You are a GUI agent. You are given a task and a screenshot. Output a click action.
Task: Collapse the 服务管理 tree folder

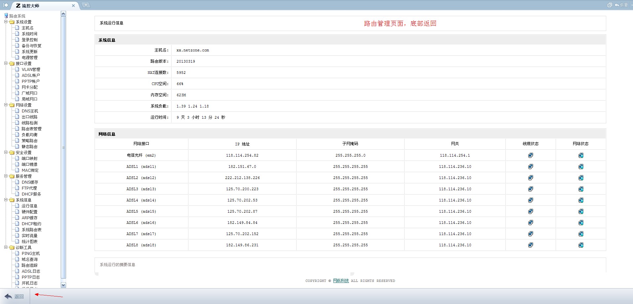pyautogui.click(x=6, y=176)
